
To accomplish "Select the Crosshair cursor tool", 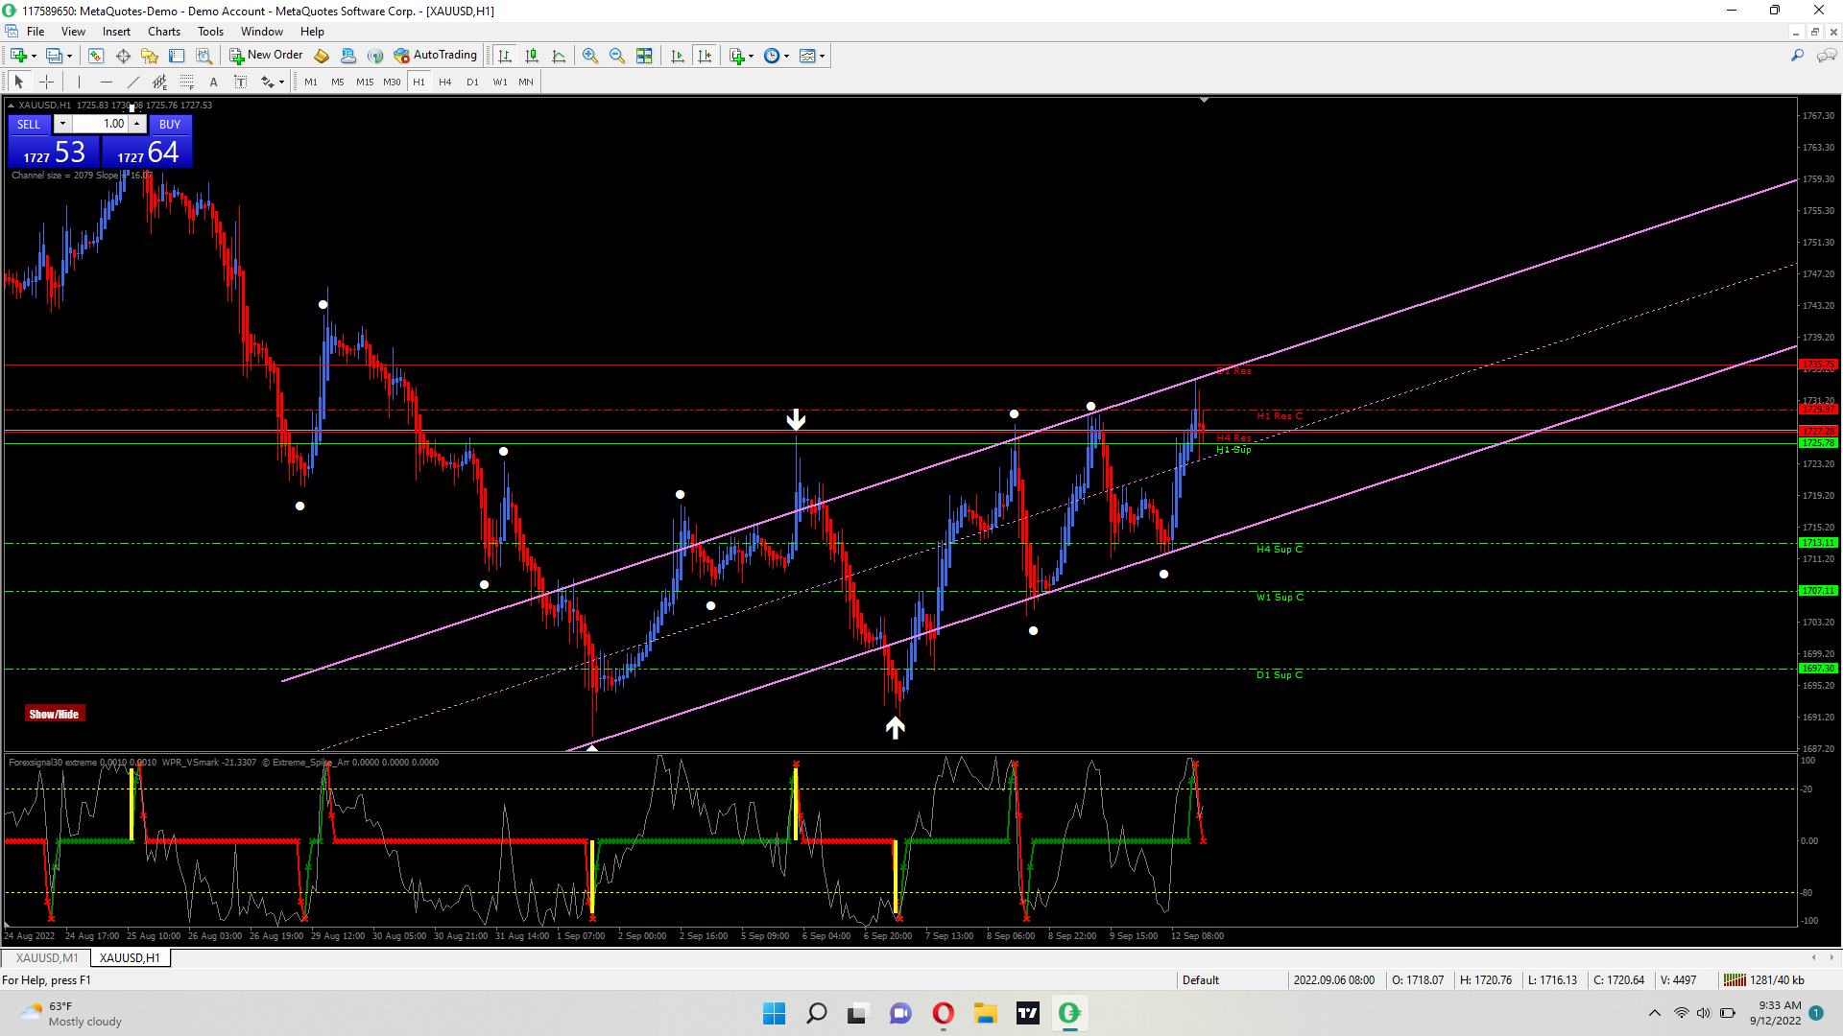I will tap(46, 82).
